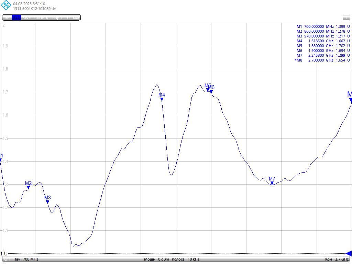Click the SWR format label
The height and width of the screenshot is (264, 352).
[27, 18]
